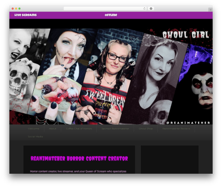The height and width of the screenshot is (187, 222).
Task: Open the Welcome menu item
Action: tap(34, 129)
